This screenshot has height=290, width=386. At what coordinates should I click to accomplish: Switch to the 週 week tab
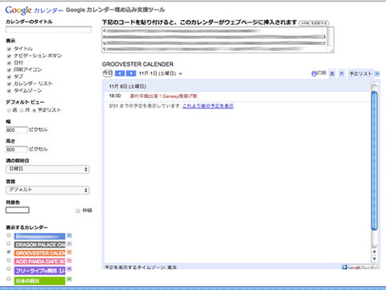pos(332,74)
